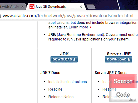Viewport: 138px width, 103px height.
Task: Close the 'with Andr' tab
Action: coord(22,7)
